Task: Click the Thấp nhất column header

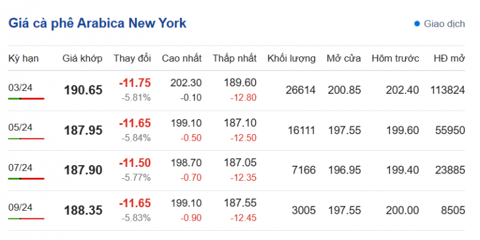Action: [x=235, y=59]
